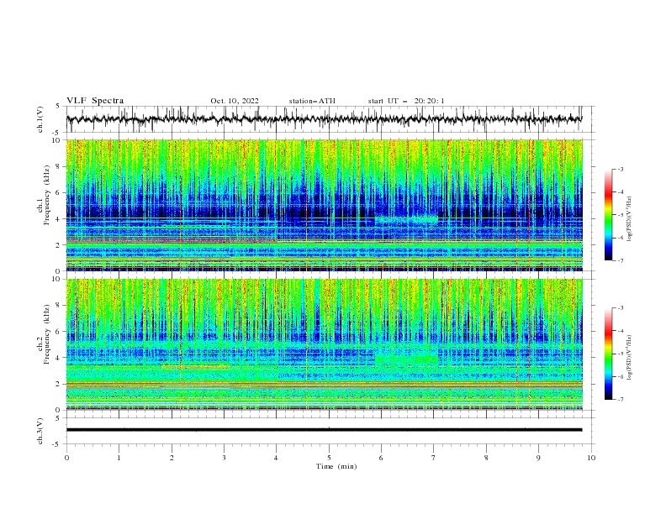Viewport: 666px width, 514px height.
Task: Select the "Oct. 10, 2022" date label
Action: [x=235, y=101]
